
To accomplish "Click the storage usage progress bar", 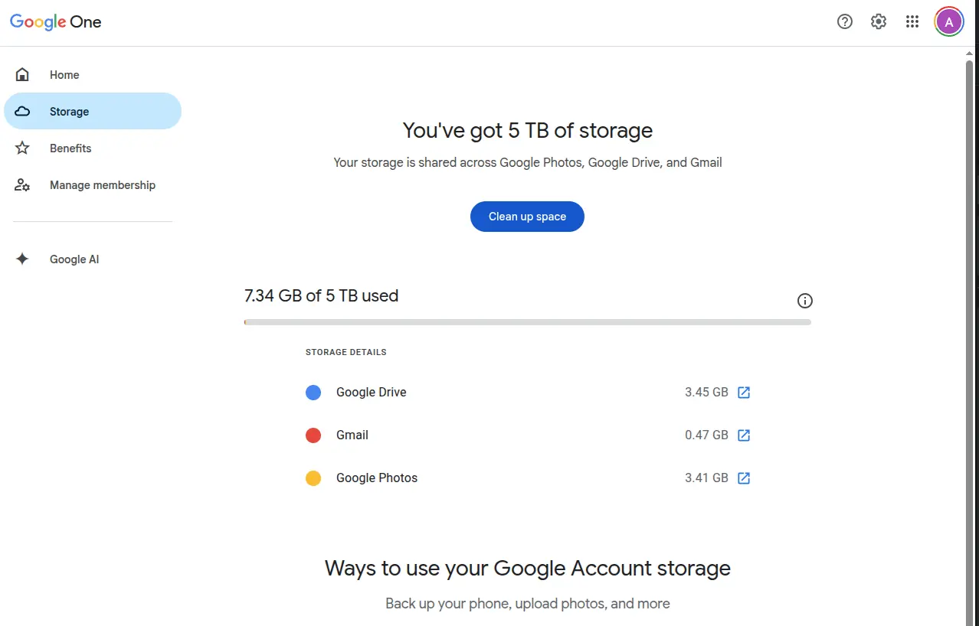I will [528, 322].
